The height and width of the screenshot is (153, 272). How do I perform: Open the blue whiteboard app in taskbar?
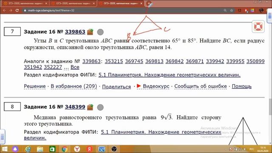click(102, 149)
